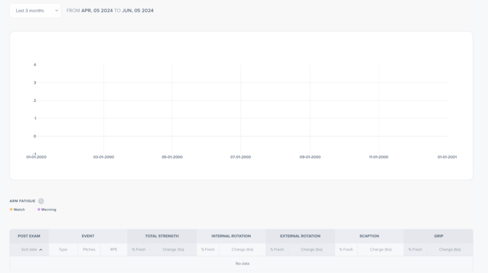
Task: Click % Fresh under Total Strength
Action: pos(139,250)
